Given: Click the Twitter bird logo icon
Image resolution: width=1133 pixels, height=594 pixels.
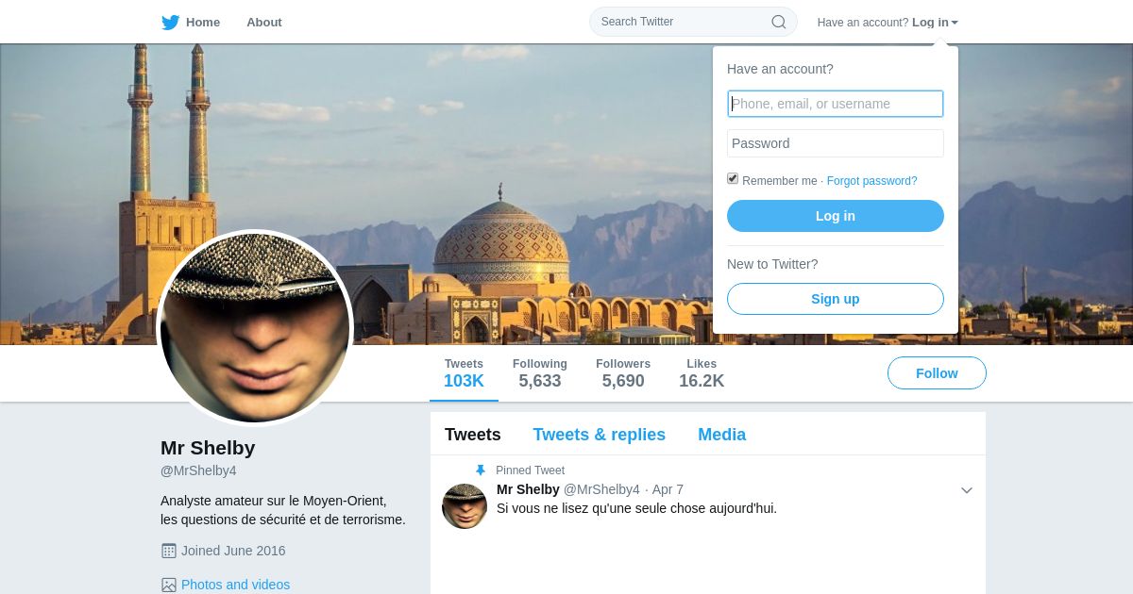Looking at the screenshot, I should [170, 22].
